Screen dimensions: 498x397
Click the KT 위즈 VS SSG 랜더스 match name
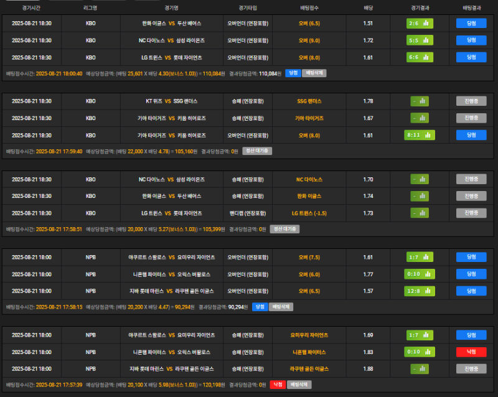click(x=172, y=101)
